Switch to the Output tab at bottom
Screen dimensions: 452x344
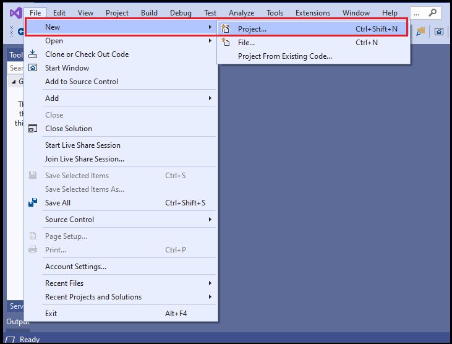point(18,322)
